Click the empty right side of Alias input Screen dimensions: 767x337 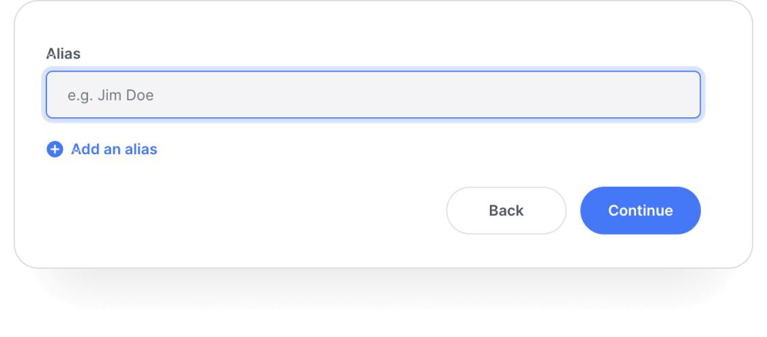[538, 95]
